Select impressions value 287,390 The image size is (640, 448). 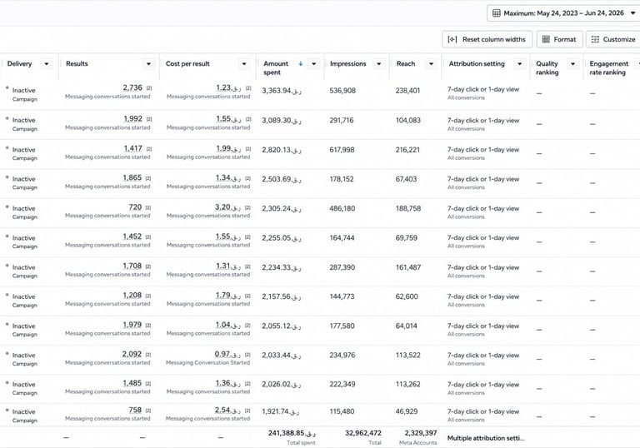342,267
